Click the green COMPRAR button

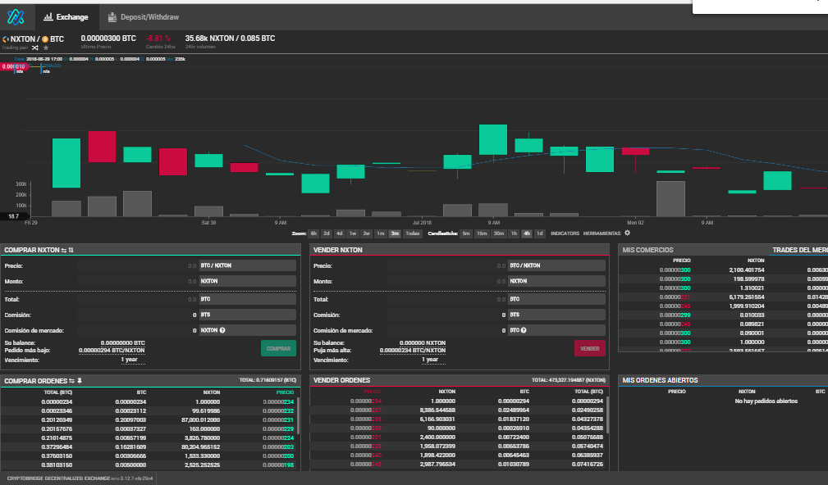click(x=278, y=348)
